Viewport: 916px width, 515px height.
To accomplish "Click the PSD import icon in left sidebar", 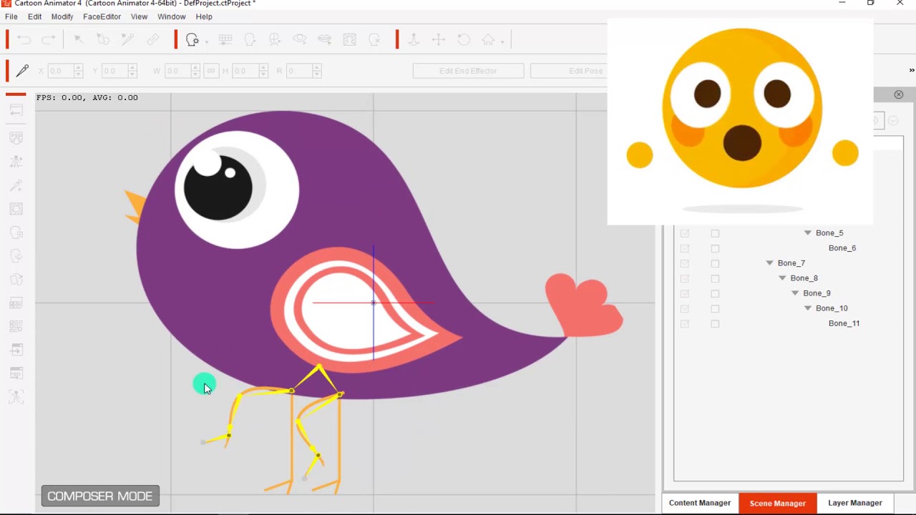I will (x=16, y=137).
